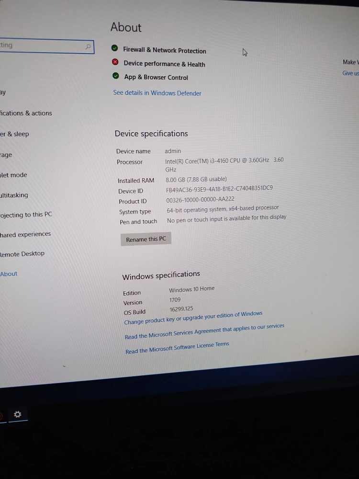This screenshot has width=359, height=479.
Task: Click the red error icon beside Device performance & Health
Action: tap(115, 62)
